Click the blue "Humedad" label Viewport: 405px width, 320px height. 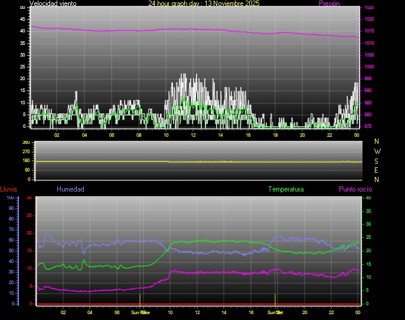tap(70, 189)
